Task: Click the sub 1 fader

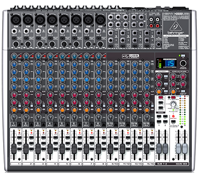Action: [x=159, y=149]
